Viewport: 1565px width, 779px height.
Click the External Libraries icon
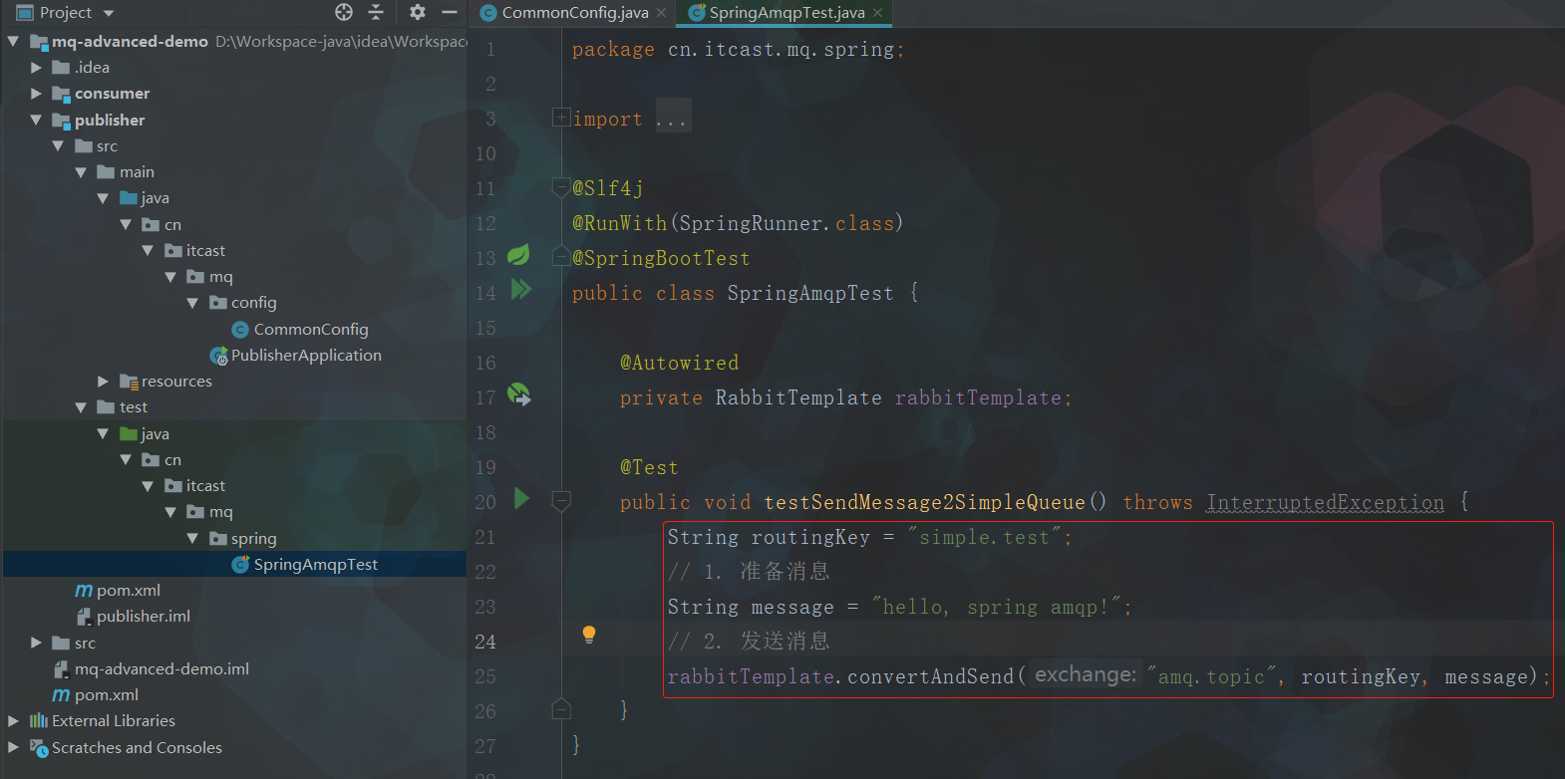click(x=39, y=720)
